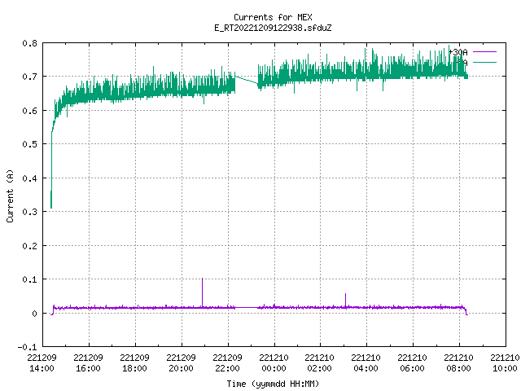This screenshot has width=521, height=391.
Task: Click the "221209 22:00" x-axis tick label
Action: coord(227,363)
